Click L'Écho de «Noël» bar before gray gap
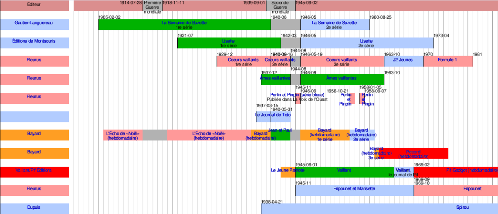Image resolution: width=498 pixels, height=214 pixels. [x=123, y=135]
